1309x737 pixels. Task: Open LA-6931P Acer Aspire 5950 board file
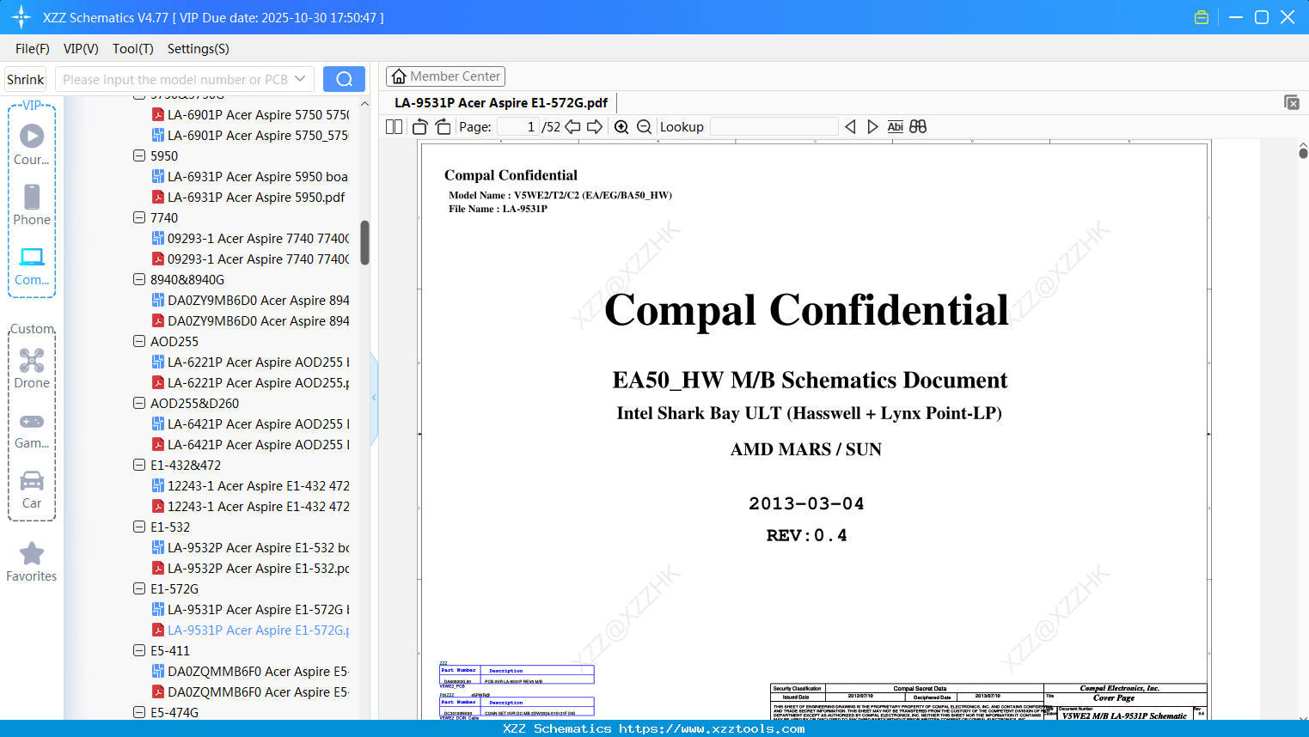point(250,176)
